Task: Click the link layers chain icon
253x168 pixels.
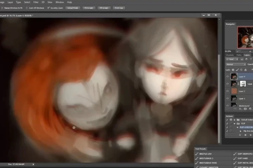Action: pyautogui.click(x=235, y=109)
